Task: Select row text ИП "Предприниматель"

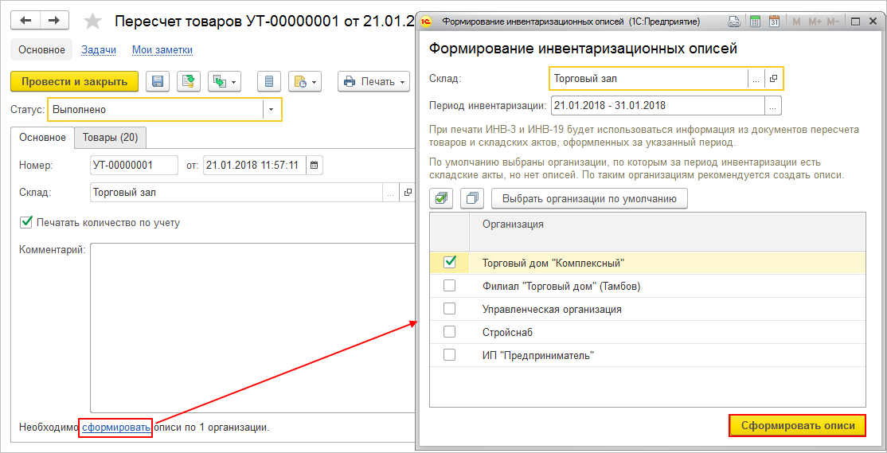Action: click(539, 356)
